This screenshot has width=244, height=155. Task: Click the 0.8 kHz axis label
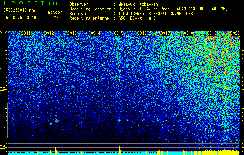pyautogui.click(x=3, y=108)
